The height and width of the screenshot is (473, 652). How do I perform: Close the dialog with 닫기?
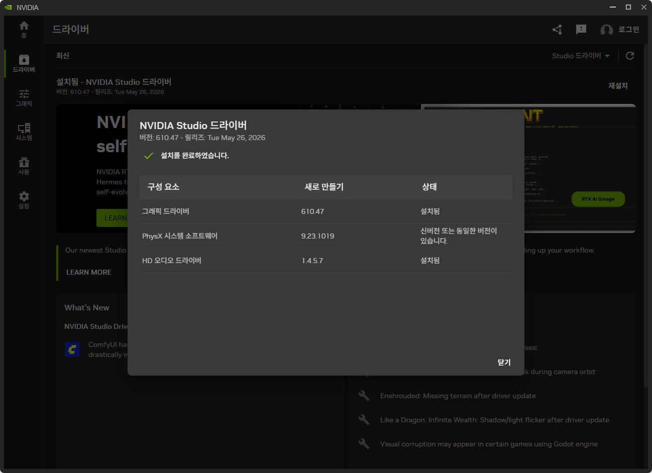pos(504,363)
